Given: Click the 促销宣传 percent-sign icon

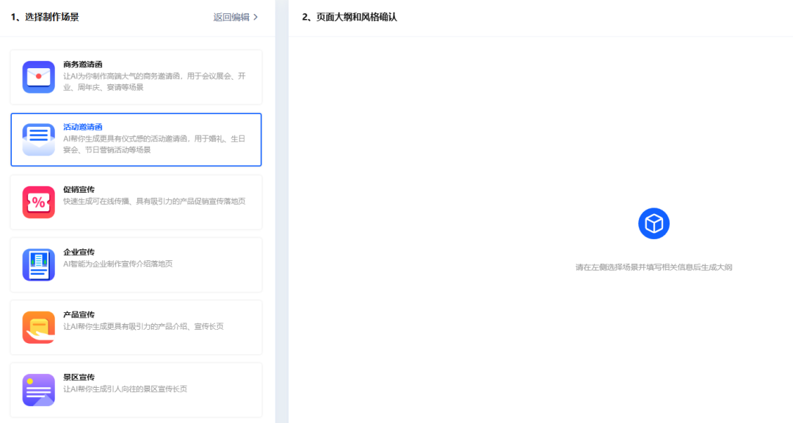Looking at the screenshot, I should [x=38, y=200].
